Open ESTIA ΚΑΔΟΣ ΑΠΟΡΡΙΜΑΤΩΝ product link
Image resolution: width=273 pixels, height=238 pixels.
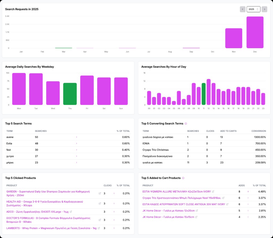click(184, 204)
